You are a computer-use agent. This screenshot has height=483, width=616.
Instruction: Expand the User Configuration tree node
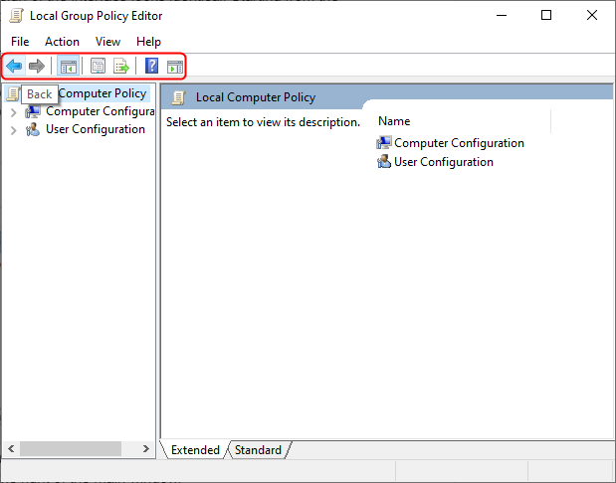(x=14, y=130)
